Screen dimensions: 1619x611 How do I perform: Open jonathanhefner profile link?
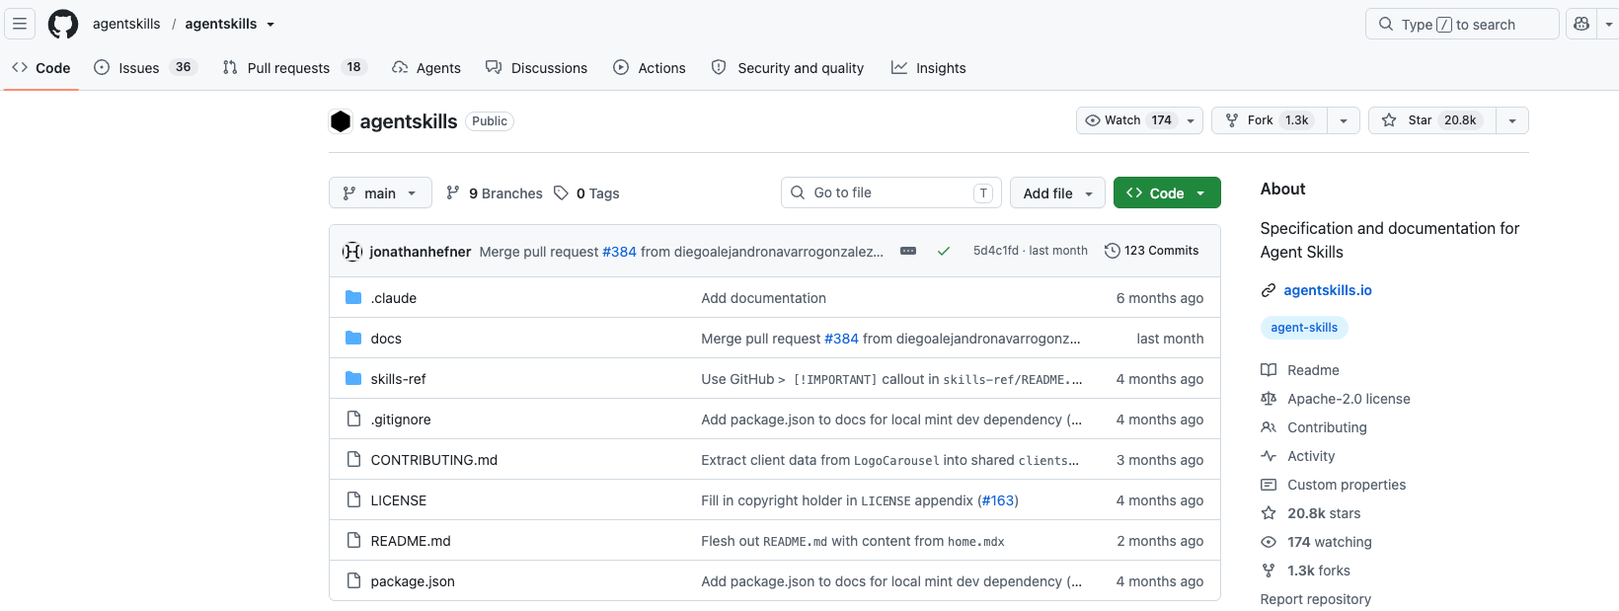[x=421, y=252]
